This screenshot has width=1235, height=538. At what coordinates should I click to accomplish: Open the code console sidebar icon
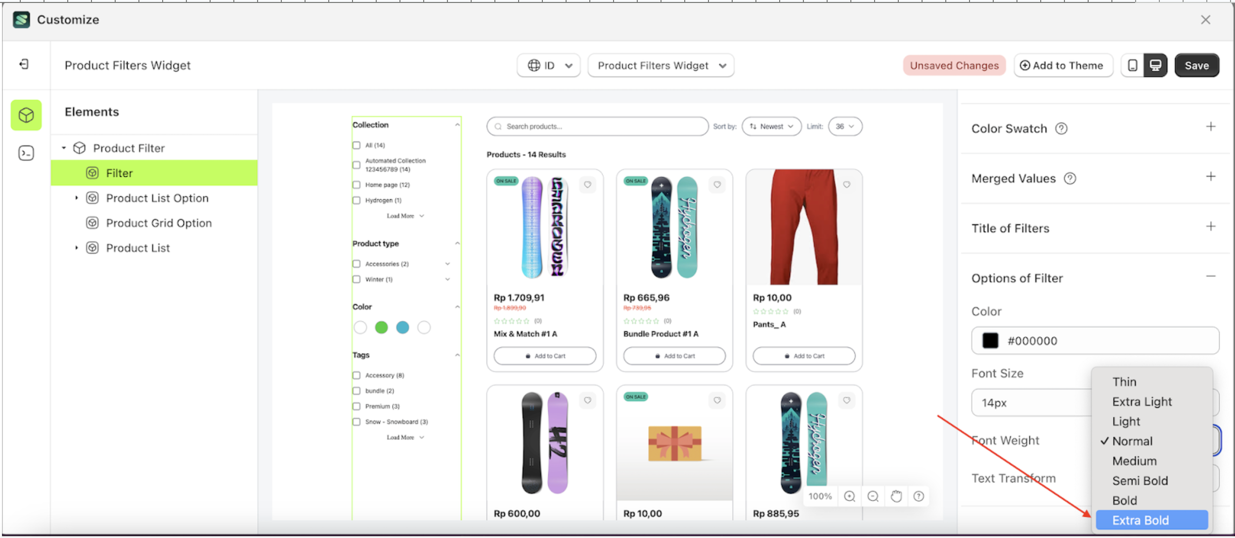(26, 153)
